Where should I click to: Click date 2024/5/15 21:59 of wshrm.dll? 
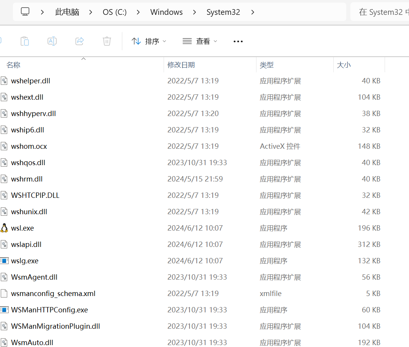(x=195, y=179)
